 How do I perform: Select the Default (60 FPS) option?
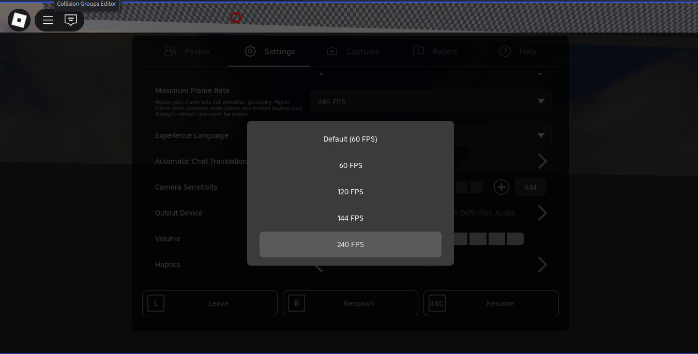351,139
